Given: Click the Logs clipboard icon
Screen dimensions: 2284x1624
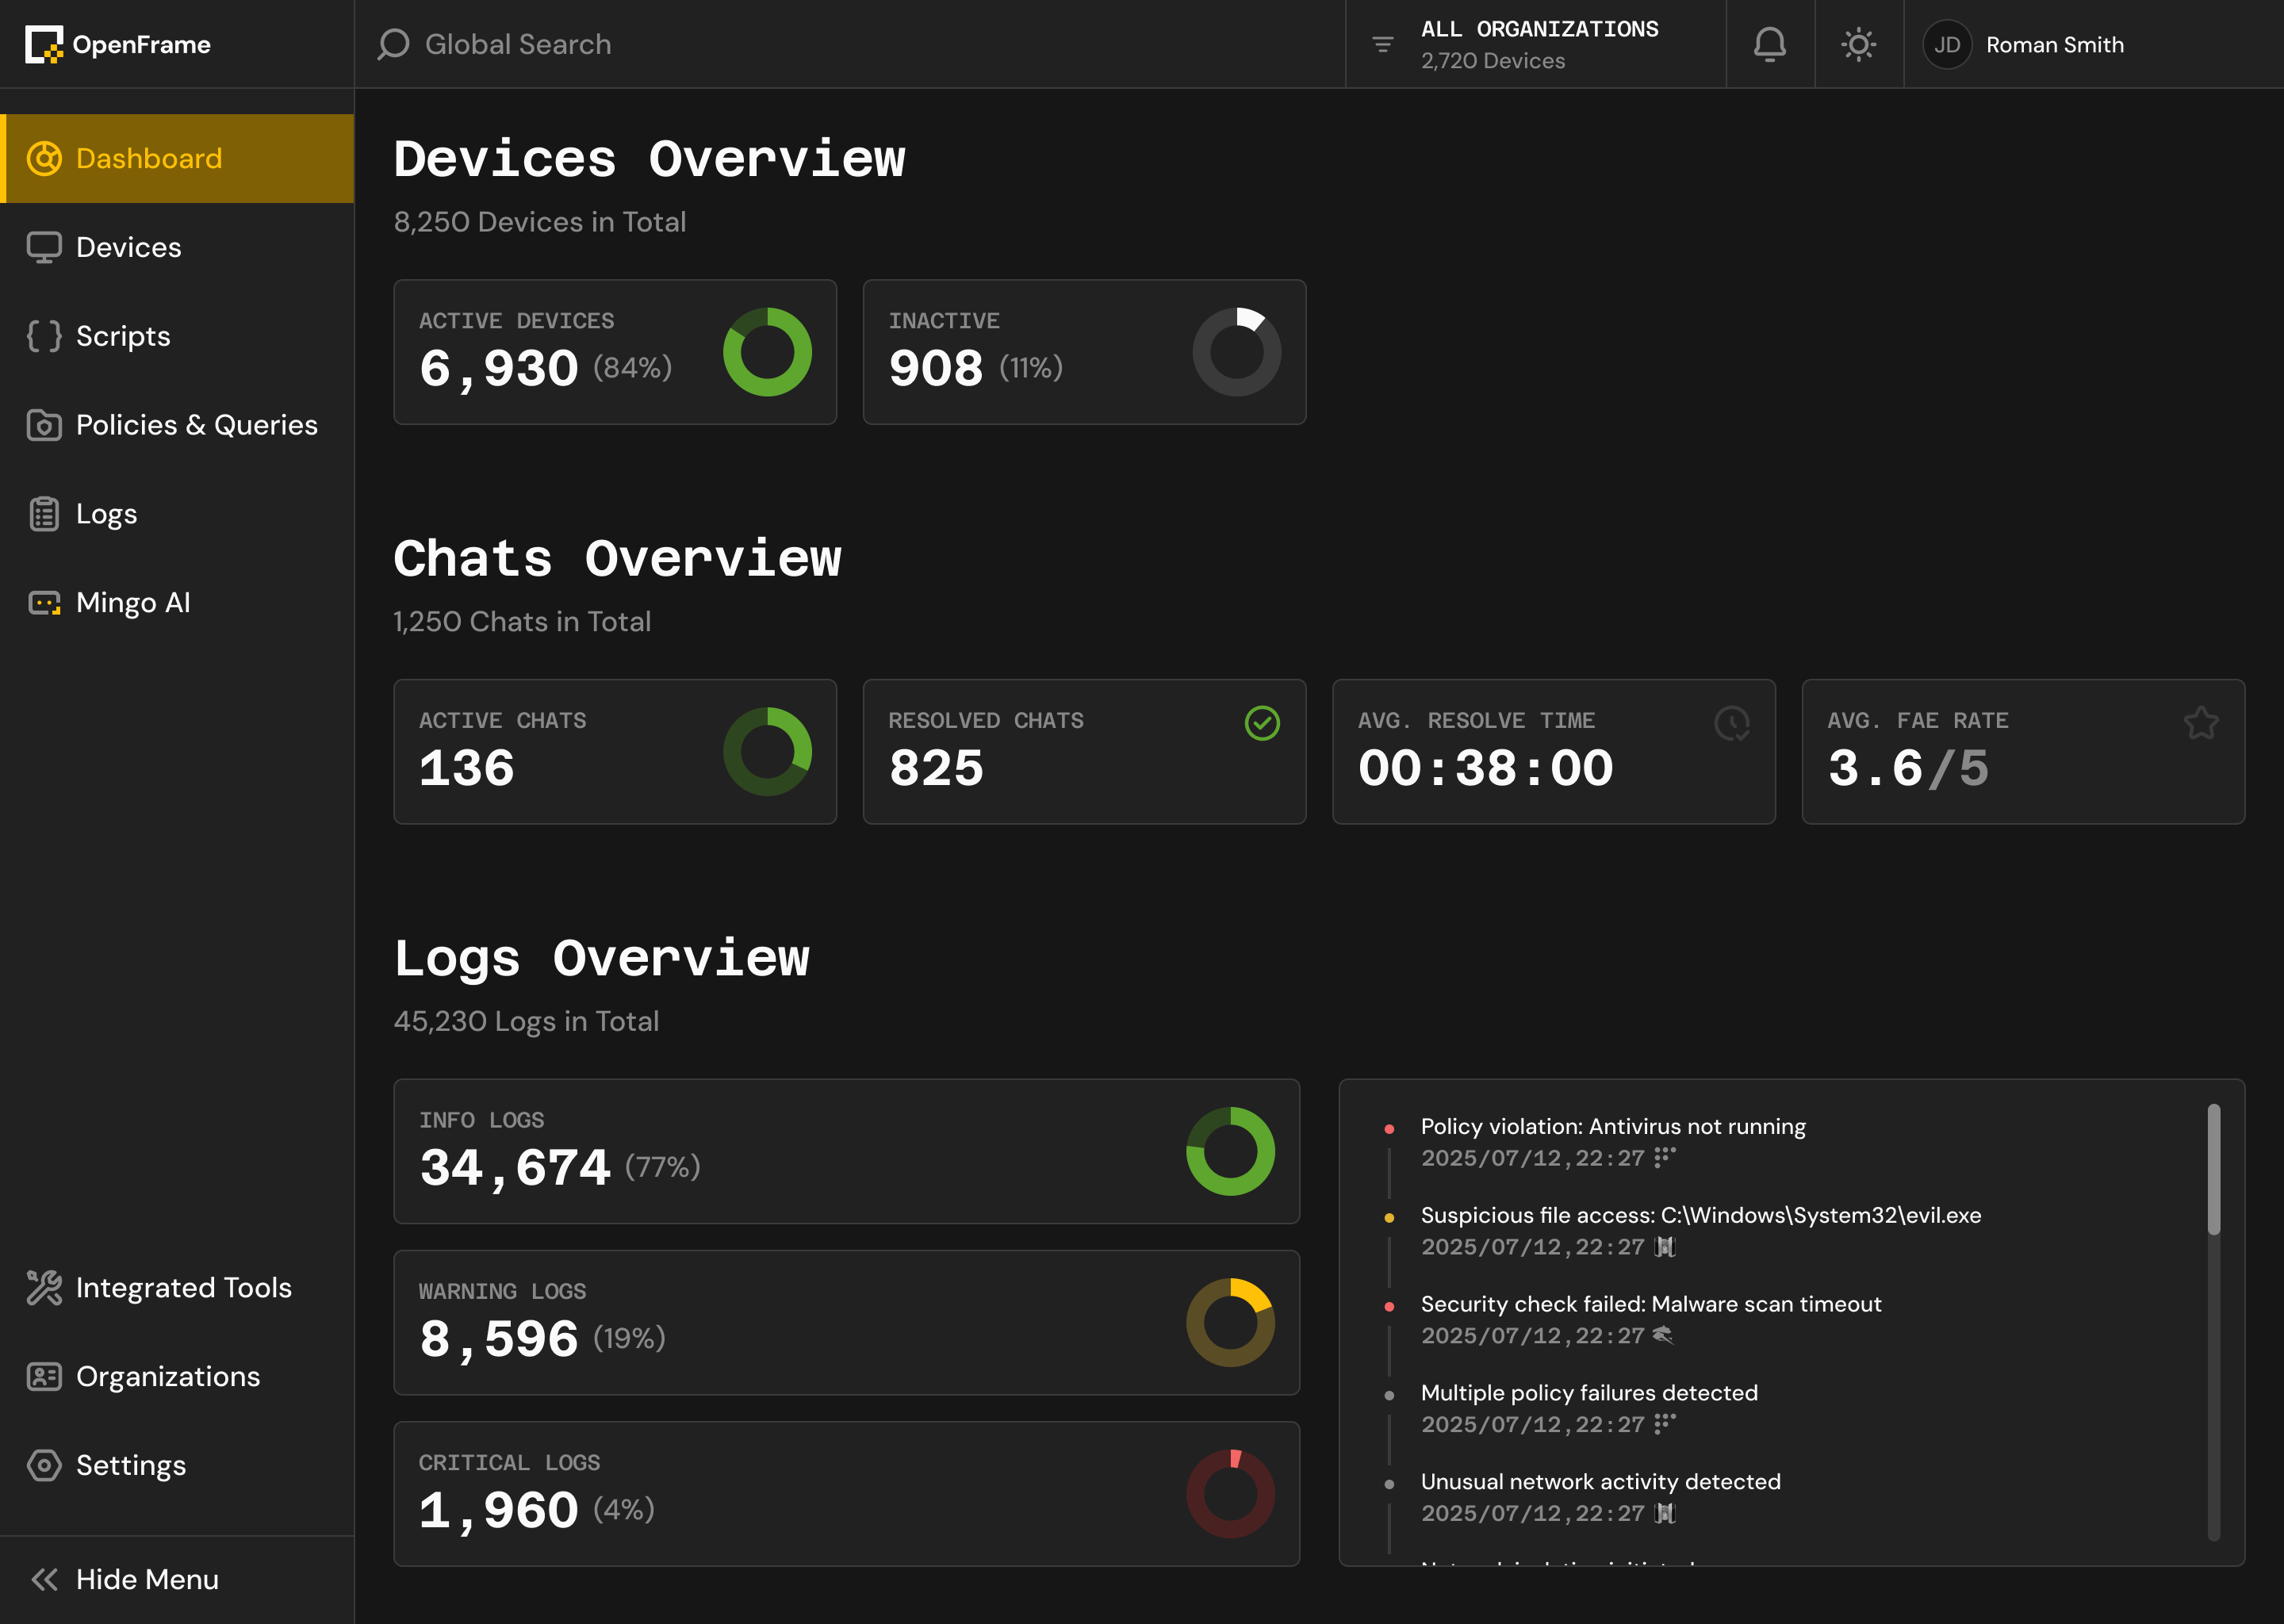Looking at the screenshot, I should (x=44, y=514).
